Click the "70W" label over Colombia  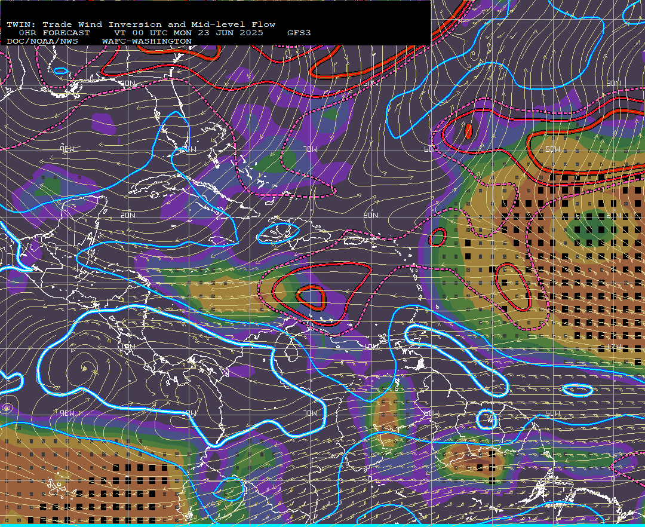[x=310, y=413]
